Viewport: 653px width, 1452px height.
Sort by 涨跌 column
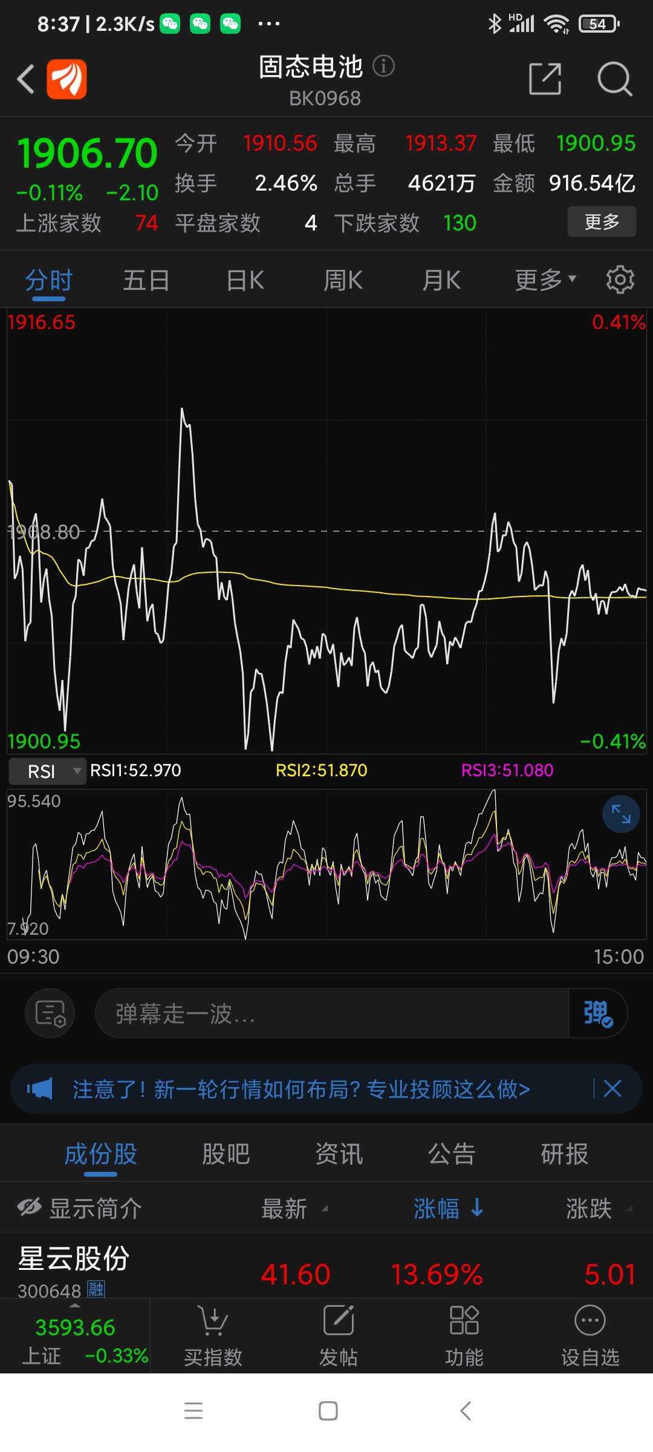(x=599, y=1209)
